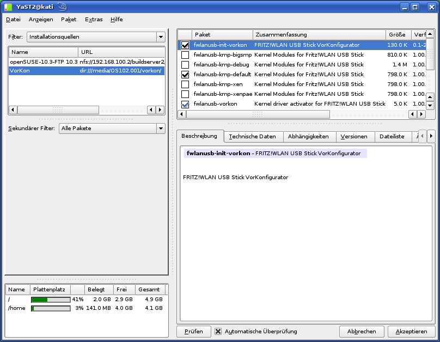Check the fwlanusb-kmp-bigsmp package
Screen dimensions: 440x342
185,55
